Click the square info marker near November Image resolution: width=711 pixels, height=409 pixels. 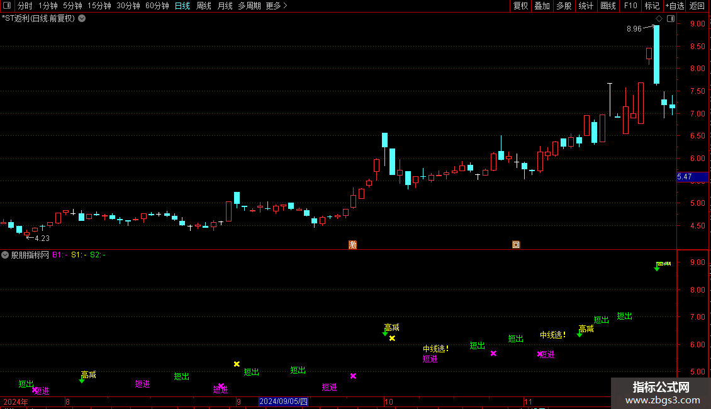(516, 245)
